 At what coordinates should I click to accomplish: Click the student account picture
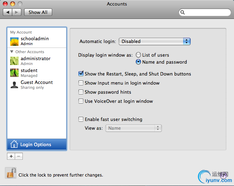coord(14,73)
